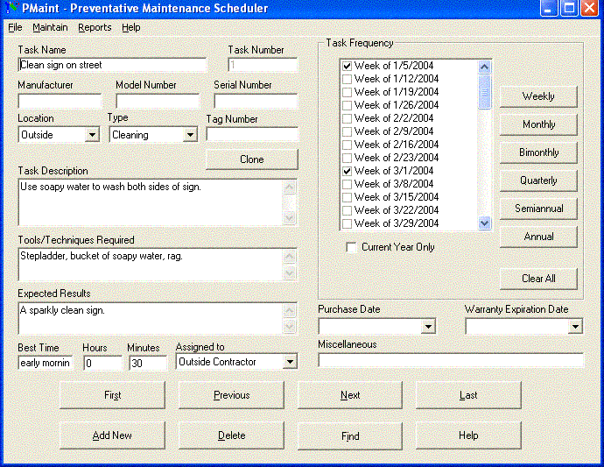Screen dimensions: 604x467
Task: Expand the Type dropdown showing Cleaning
Action: click(x=190, y=135)
